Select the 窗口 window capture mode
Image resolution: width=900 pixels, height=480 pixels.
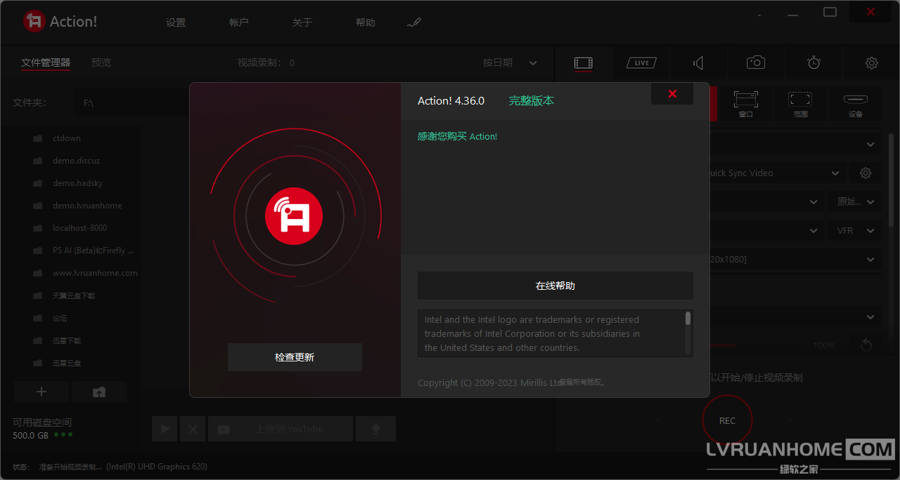(745, 104)
